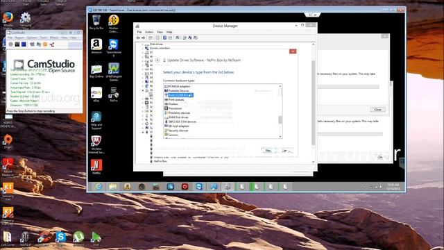The width and height of the screenshot is (444, 250).
Task: Open Help and Support icon on remote desktop
Action: pyautogui.click(x=96, y=120)
